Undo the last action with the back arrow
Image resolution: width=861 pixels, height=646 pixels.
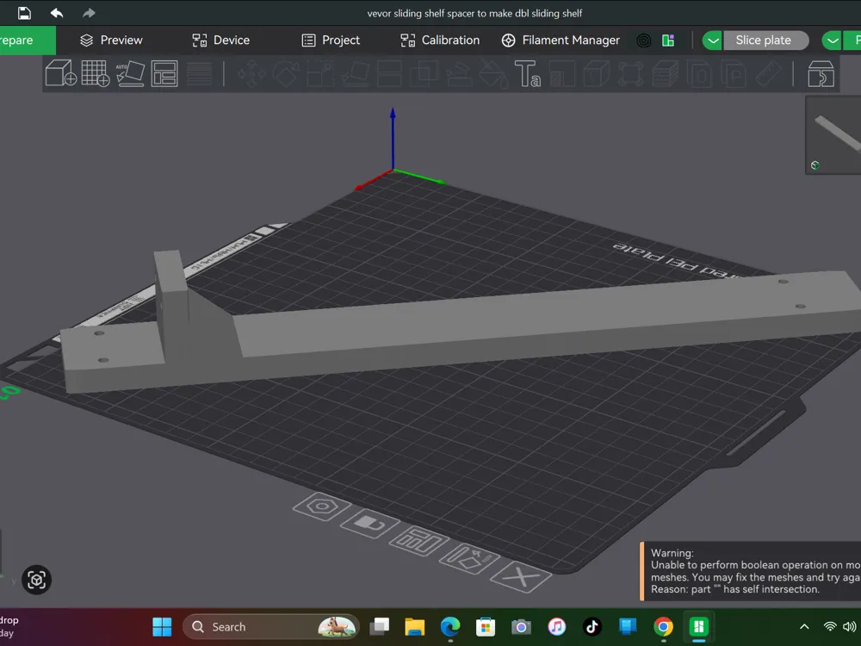click(x=57, y=13)
